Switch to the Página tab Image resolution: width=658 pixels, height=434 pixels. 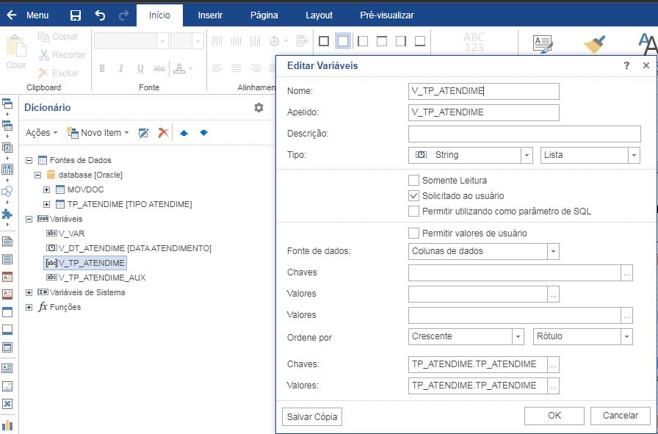pyautogui.click(x=264, y=15)
